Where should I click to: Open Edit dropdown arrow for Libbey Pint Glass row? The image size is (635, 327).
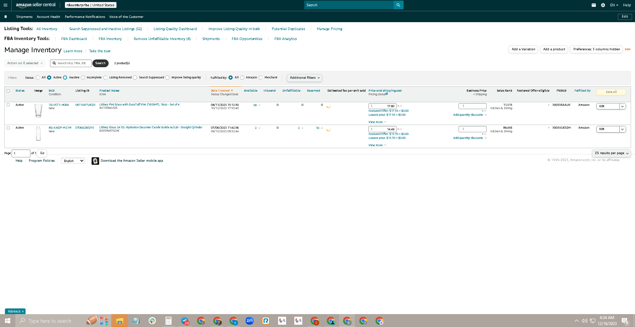(622, 106)
